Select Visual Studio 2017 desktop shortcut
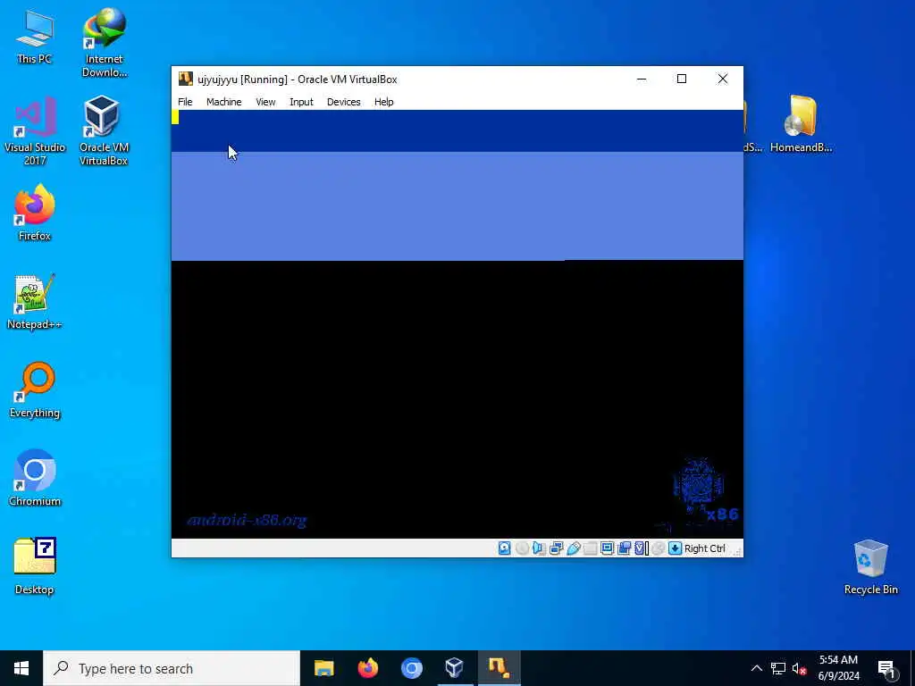 tap(35, 131)
